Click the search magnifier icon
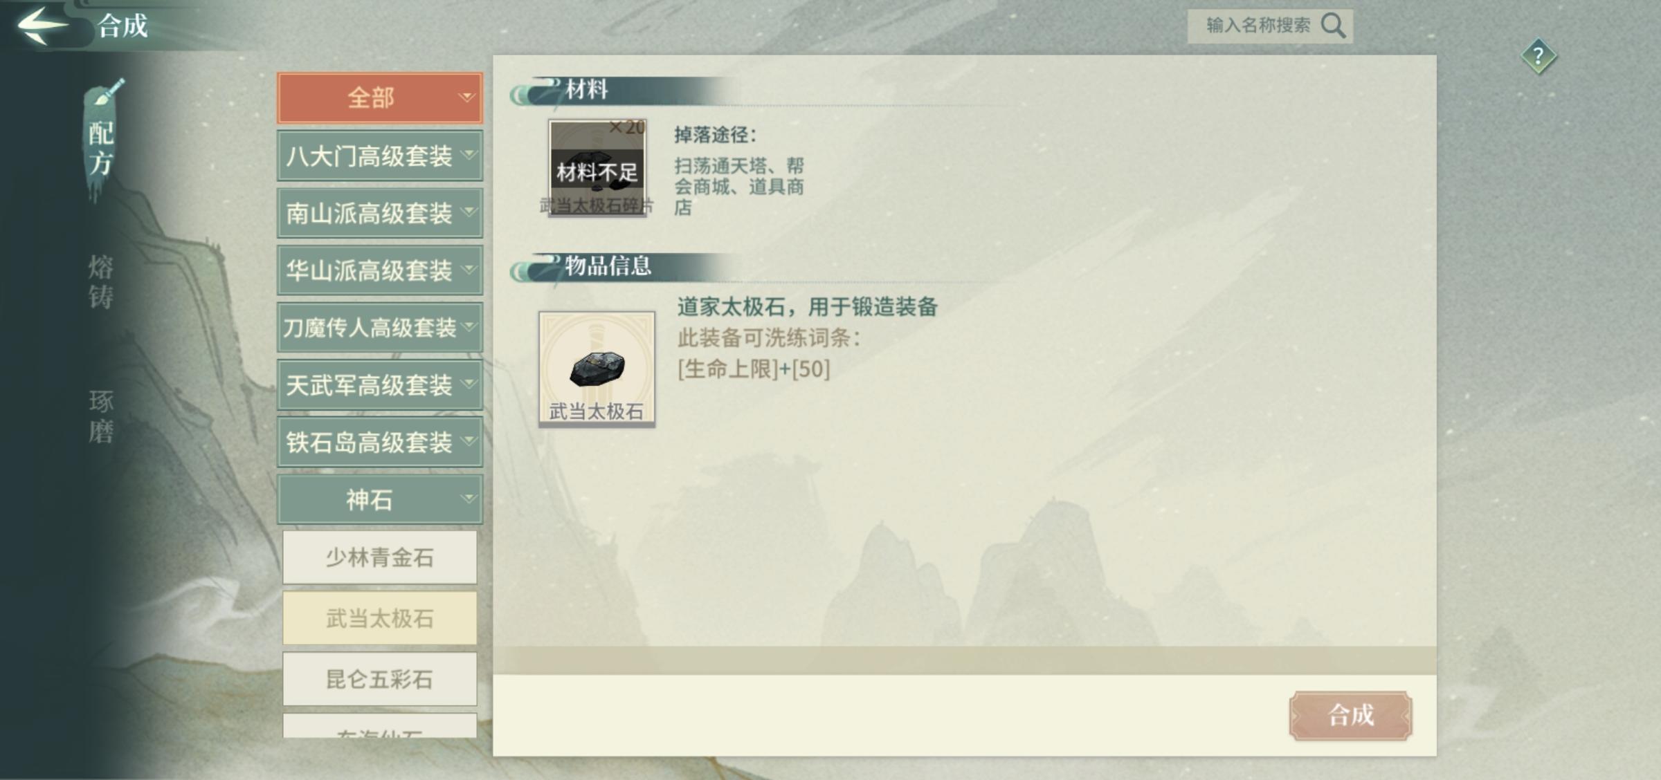This screenshot has height=780, width=1661. [1332, 26]
